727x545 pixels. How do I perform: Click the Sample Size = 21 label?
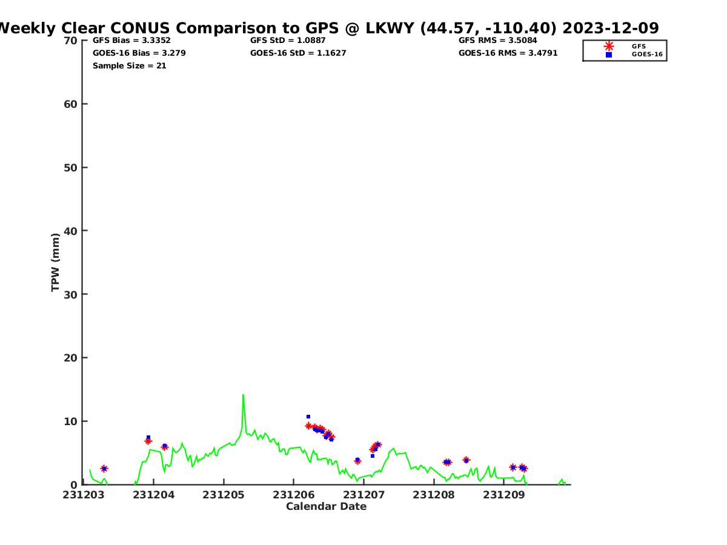pyautogui.click(x=129, y=66)
